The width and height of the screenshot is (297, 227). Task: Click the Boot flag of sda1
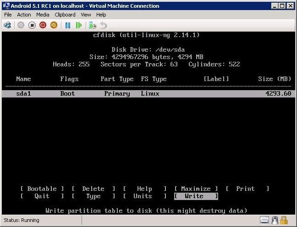(x=67, y=94)
